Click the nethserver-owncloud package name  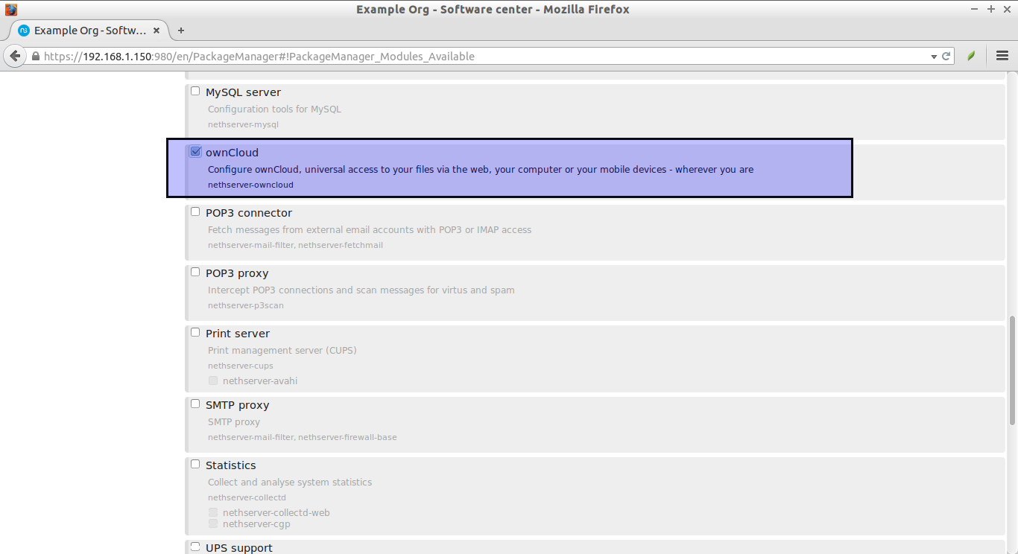pyautogui.click(x=250, y=185)
